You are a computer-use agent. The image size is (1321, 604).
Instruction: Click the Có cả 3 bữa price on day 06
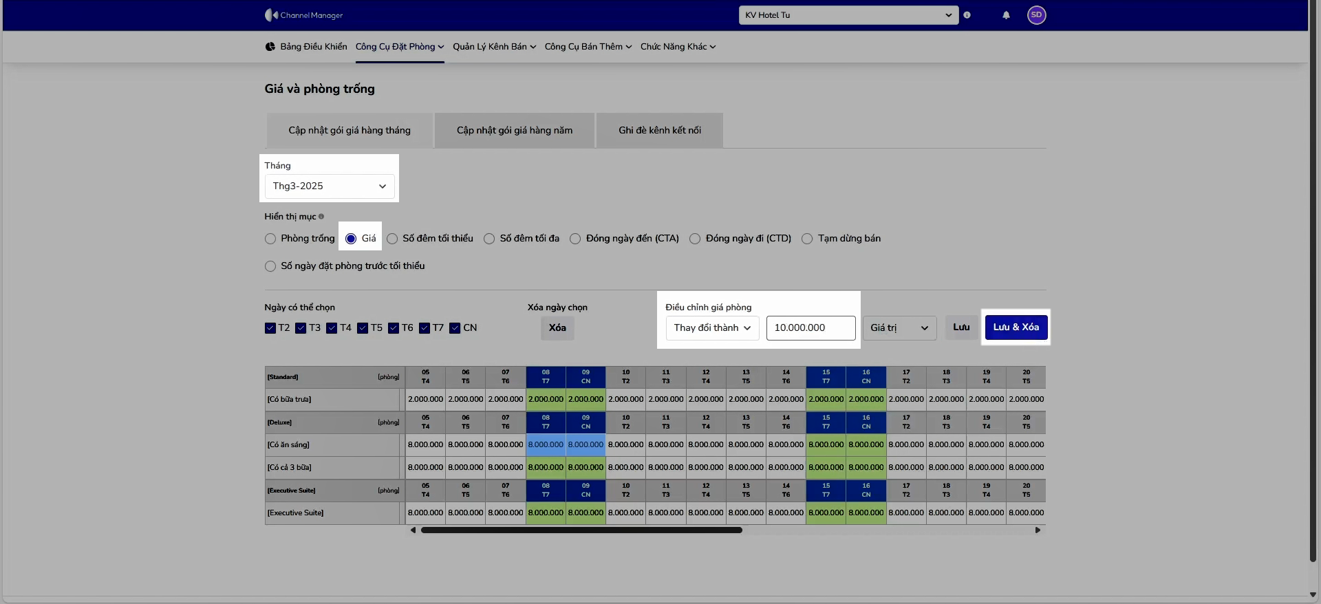[x=465, y=468]
